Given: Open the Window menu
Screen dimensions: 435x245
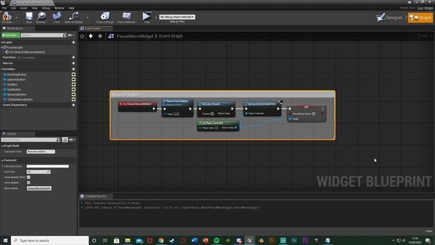Looking at the screenshot, I should click(59, 8).
